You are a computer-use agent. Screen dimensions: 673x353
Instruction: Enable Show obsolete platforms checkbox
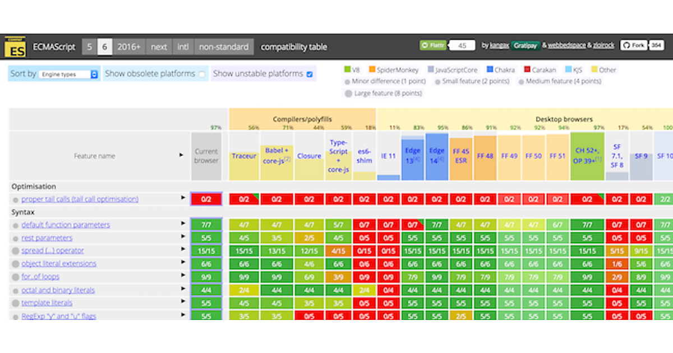pyautogui.click(x=202, y=74)
